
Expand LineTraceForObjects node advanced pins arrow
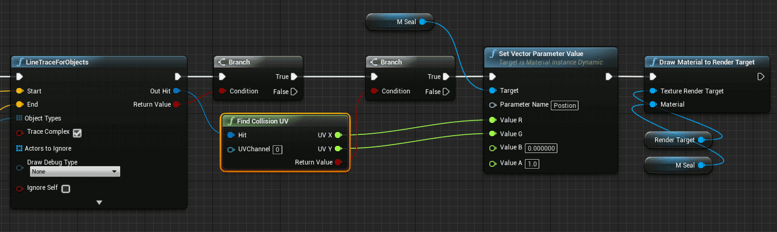pyautogui.click(x=100, y=202)
